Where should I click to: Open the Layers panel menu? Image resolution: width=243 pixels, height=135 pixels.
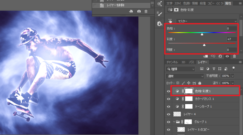pyautogui.click(x=240, y=62)
